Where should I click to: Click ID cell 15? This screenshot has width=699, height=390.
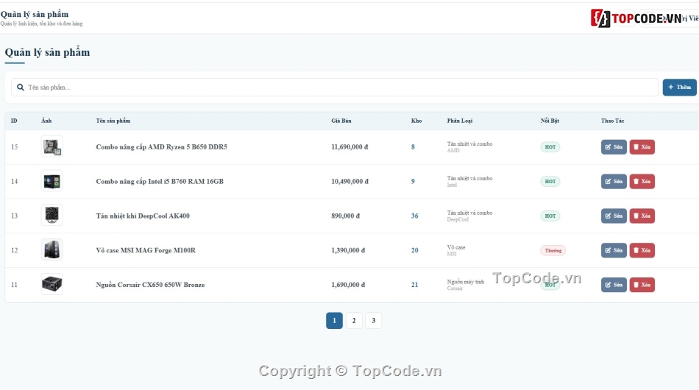click(14, 147)
